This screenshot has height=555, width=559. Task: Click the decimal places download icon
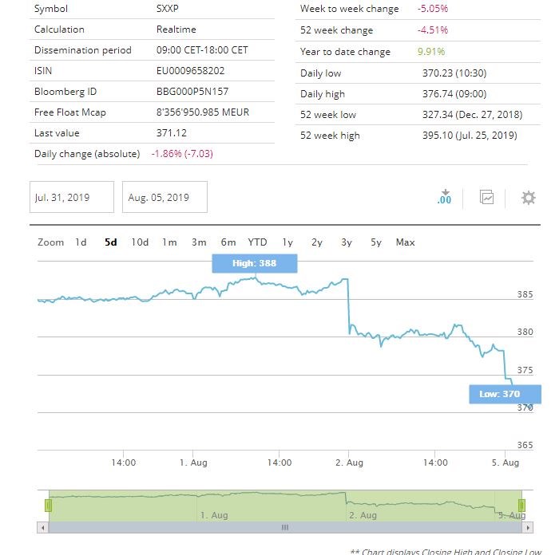click(445, 197)
